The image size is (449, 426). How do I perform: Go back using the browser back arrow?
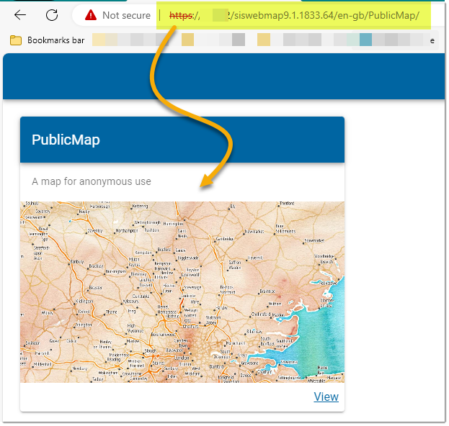tap(20, 15)
